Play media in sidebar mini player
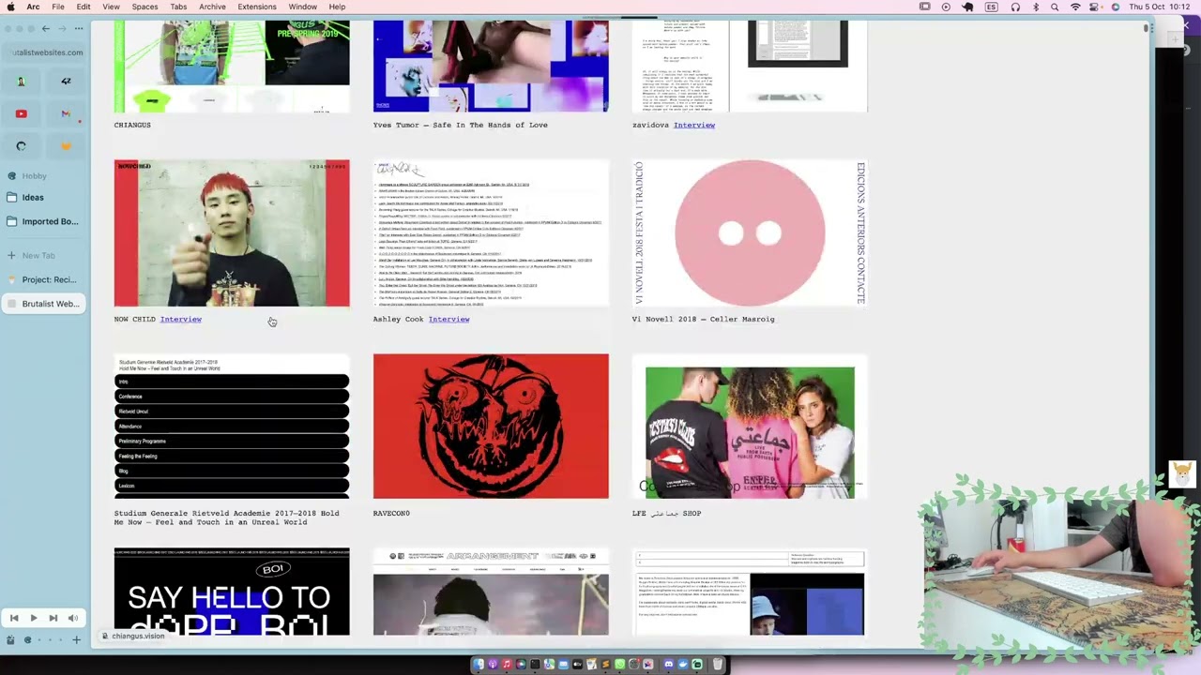Screen dimensions: 1201x675 click(34, 618)
